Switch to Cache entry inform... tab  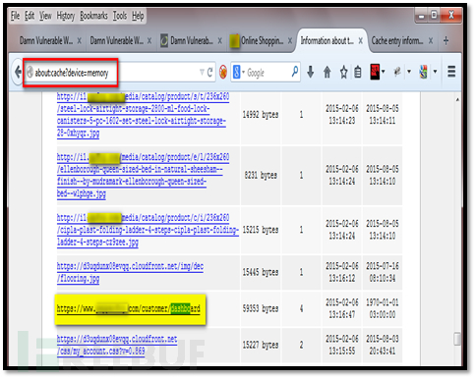402,41
